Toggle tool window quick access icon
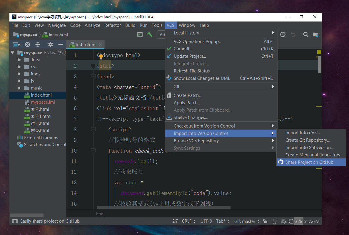Viewport: 349px width, 235px height. (x=15, y=221)
